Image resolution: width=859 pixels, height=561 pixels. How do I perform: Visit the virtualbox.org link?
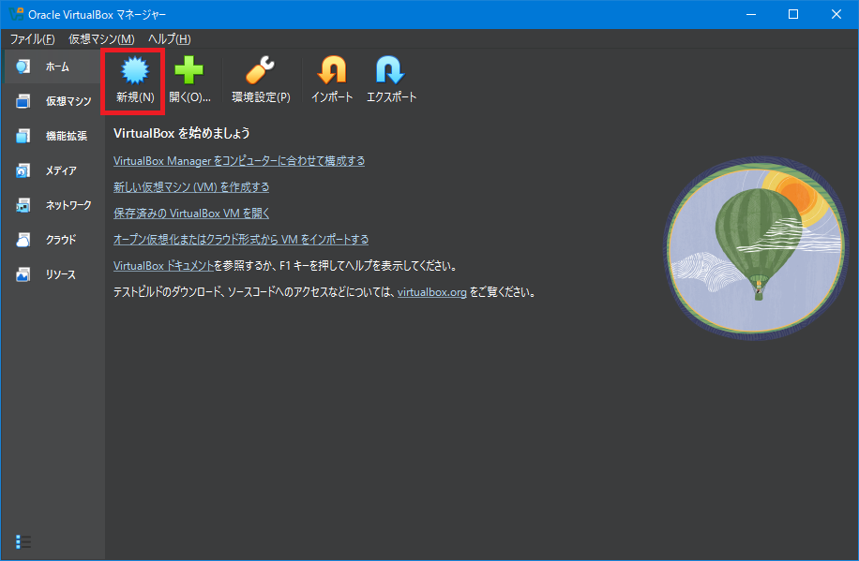click(431, 292)
